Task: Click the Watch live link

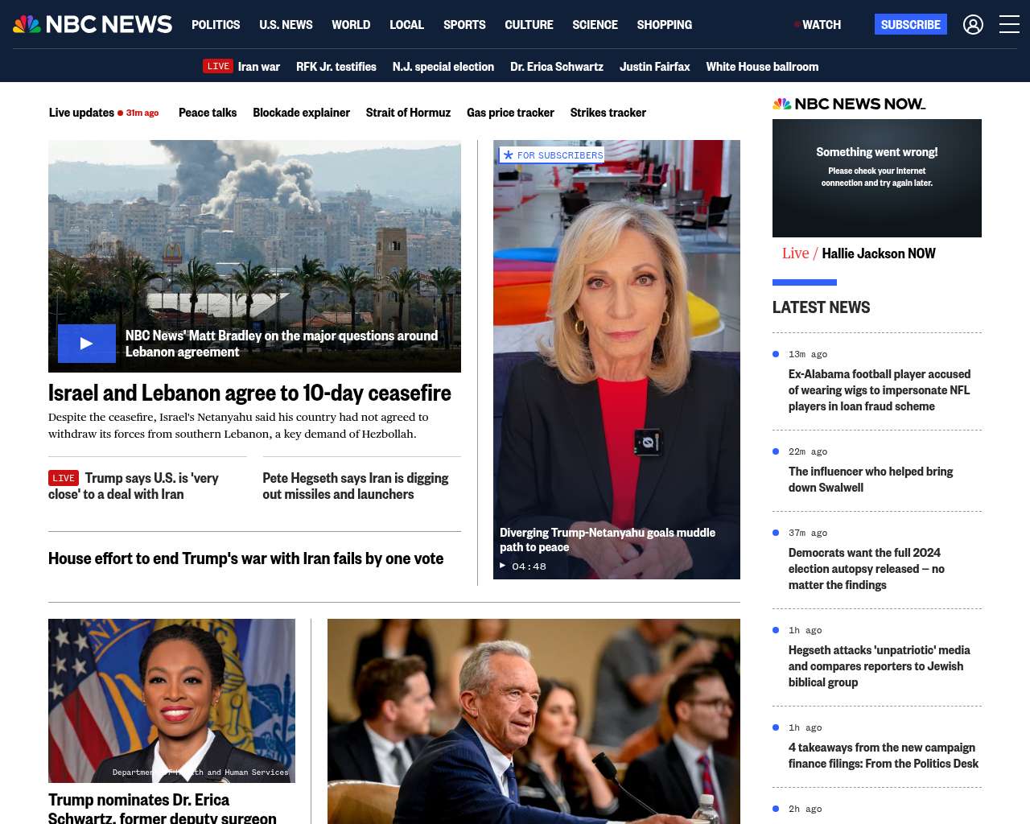Action: (x=818, y=25)
